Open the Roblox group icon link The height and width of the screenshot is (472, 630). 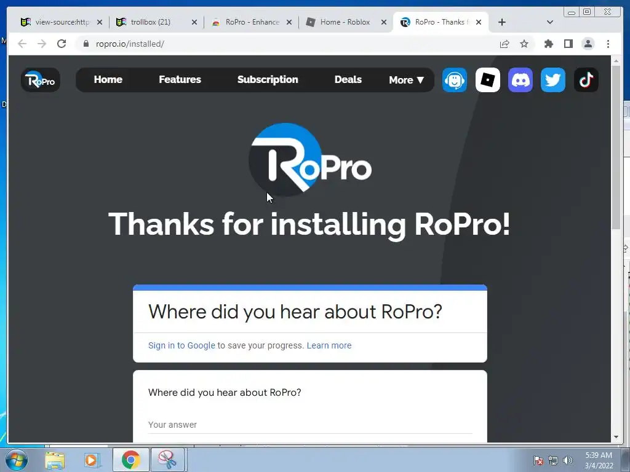(487, 80)
